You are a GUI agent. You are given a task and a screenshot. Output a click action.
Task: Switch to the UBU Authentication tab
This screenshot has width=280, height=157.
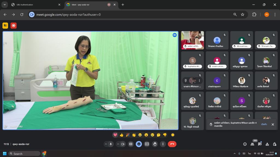click(36, 5)
